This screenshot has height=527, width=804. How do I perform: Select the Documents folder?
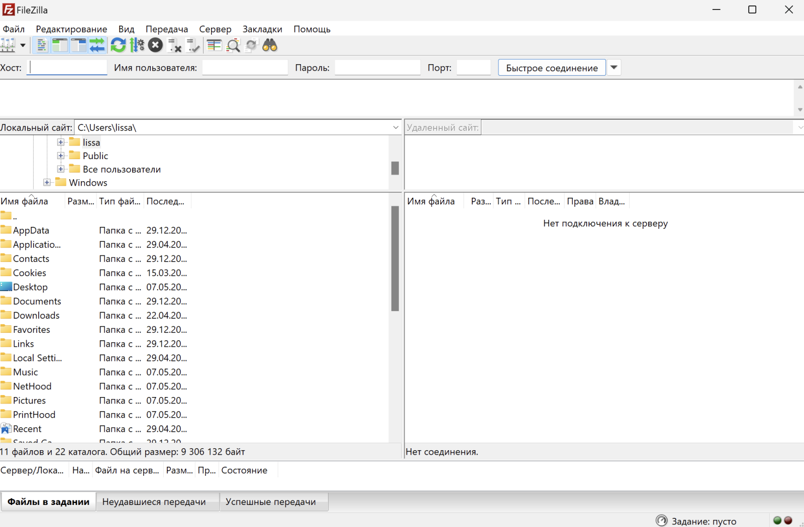(x=31, y=301)
